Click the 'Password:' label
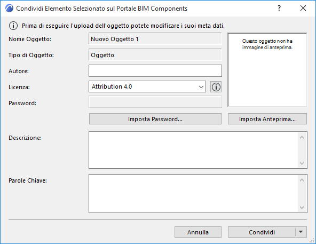 coord(22,103)
